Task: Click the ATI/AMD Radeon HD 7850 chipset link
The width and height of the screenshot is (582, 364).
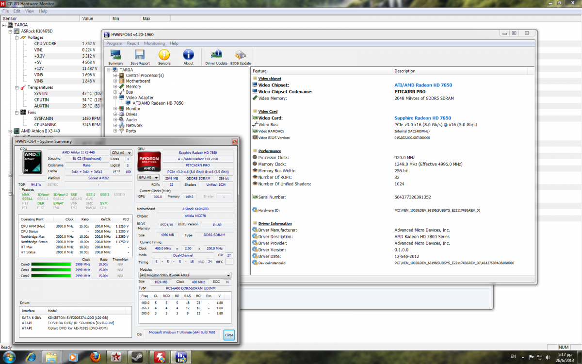Action: click(423, 85)
